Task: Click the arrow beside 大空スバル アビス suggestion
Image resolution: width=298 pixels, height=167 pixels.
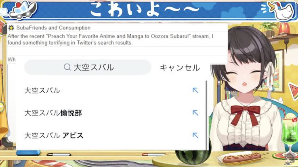Action: tap(195, 135)
